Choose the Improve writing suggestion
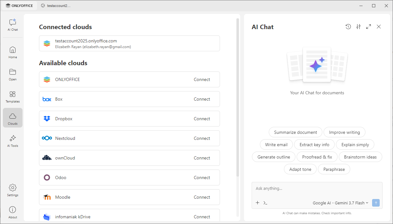The image size is (393, 224). click(x=345, y=132)
